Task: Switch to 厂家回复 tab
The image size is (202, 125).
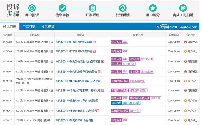Action: pos(29,27)
